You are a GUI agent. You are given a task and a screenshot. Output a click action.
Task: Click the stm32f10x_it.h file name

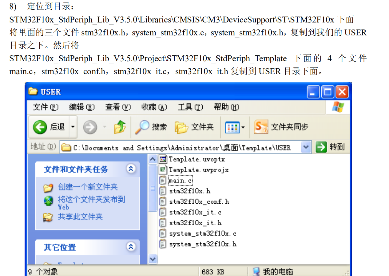[x=195, y=223]
